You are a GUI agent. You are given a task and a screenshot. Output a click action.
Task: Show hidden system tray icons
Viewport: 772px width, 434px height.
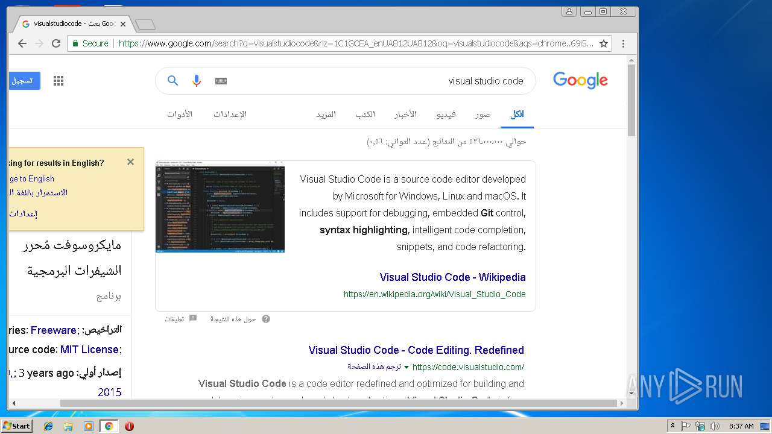pos(672,426)
